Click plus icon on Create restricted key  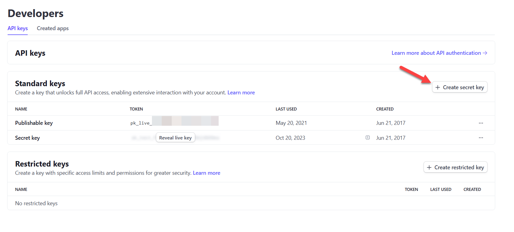(x=429, y=167)
